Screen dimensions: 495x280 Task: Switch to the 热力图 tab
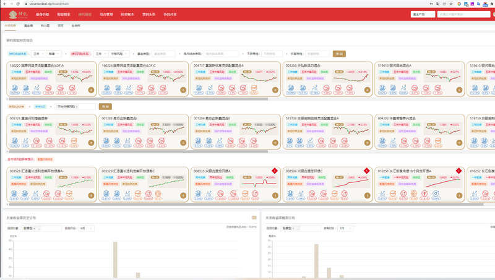point(45,25)
